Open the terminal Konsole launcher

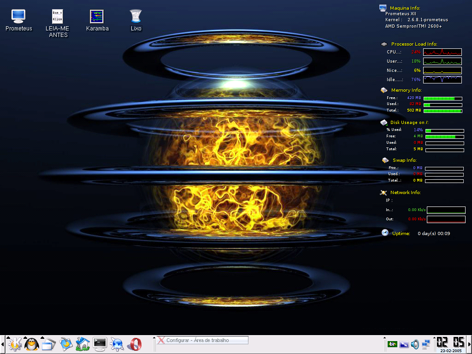[100, 344]
